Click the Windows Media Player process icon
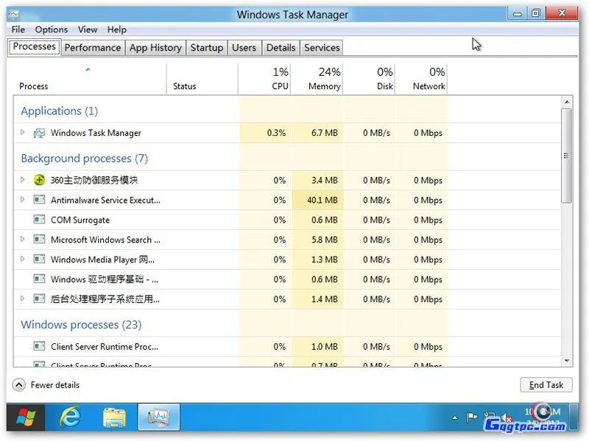Image resolution: width=589 pixels, height=441 pixels. tap(38, 259)
